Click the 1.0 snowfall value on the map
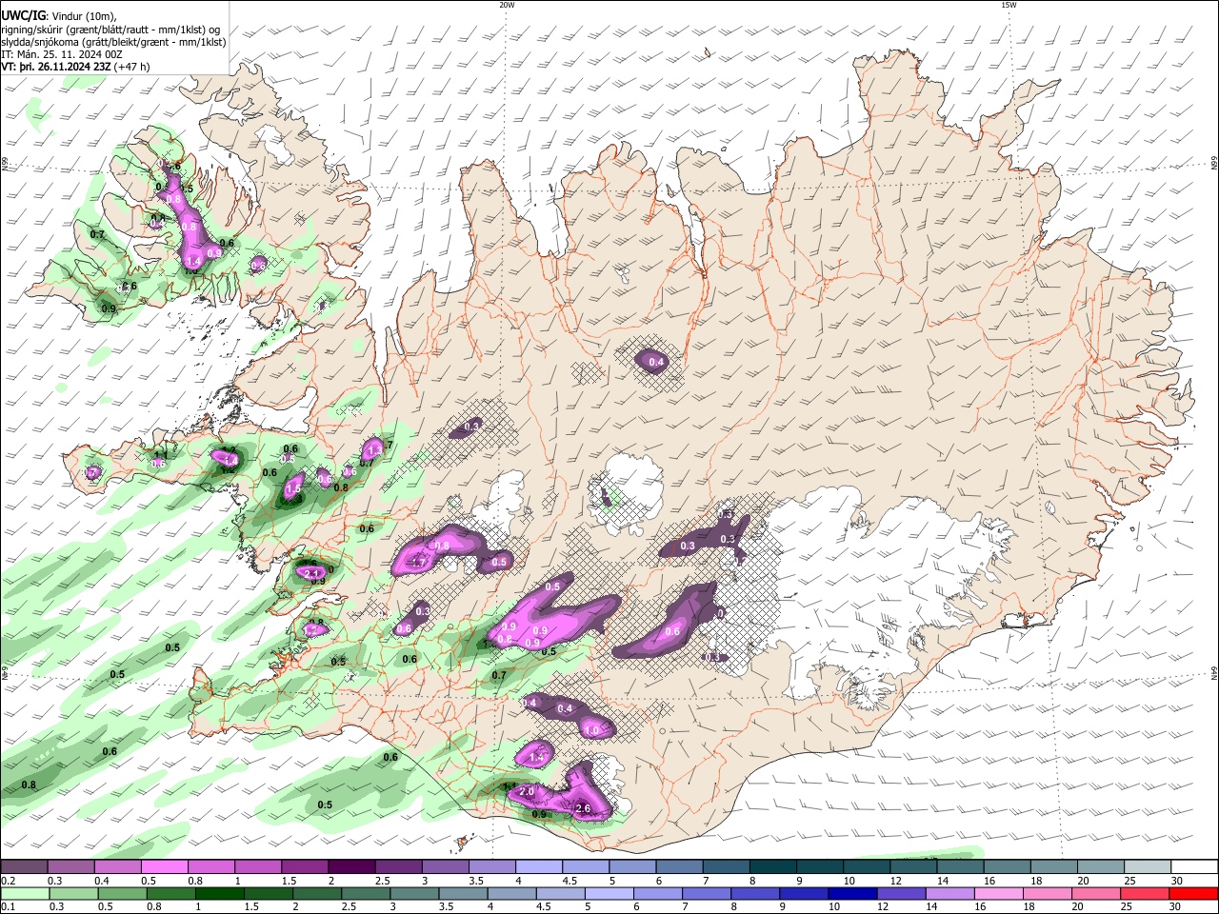 click(591, 730)
